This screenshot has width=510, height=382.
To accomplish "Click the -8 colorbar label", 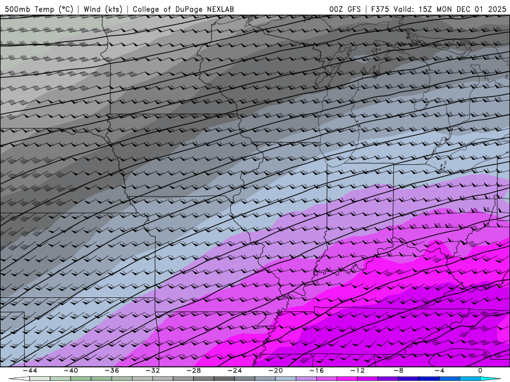I will click(x=399, y=371).
